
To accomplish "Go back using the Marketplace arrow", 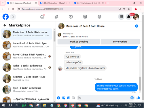I will click(5, 25).
